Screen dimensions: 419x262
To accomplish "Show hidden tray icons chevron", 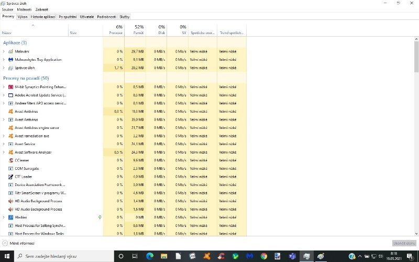I will [x=360, y=256].
